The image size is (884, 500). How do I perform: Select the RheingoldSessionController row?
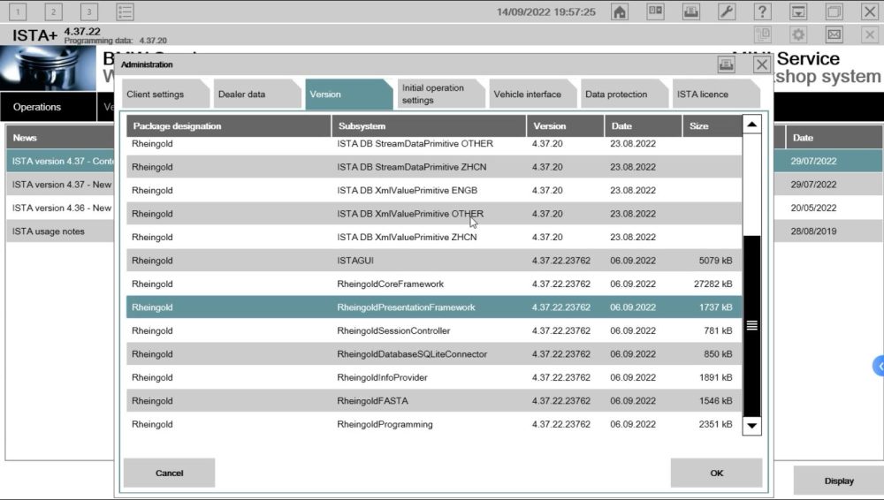coord(433,331)
